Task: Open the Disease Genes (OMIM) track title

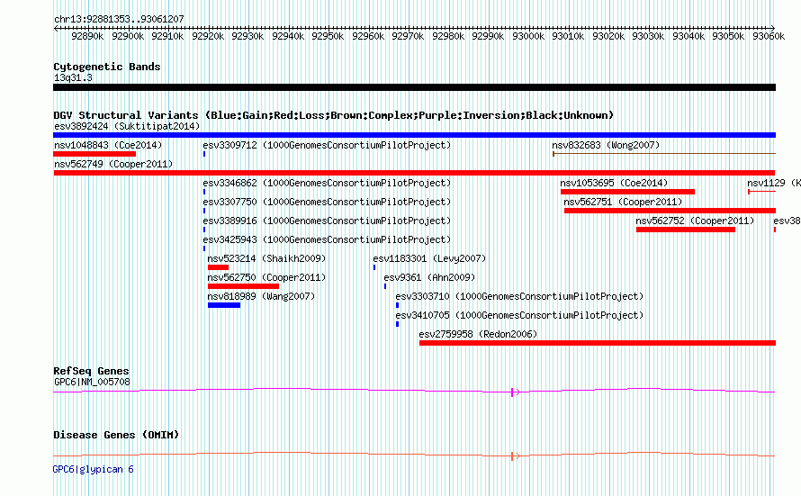Action: point(116,435)
